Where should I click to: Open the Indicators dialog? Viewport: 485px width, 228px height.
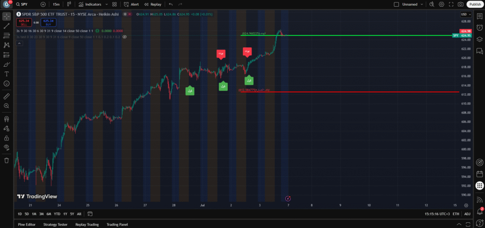coord(90,4)
